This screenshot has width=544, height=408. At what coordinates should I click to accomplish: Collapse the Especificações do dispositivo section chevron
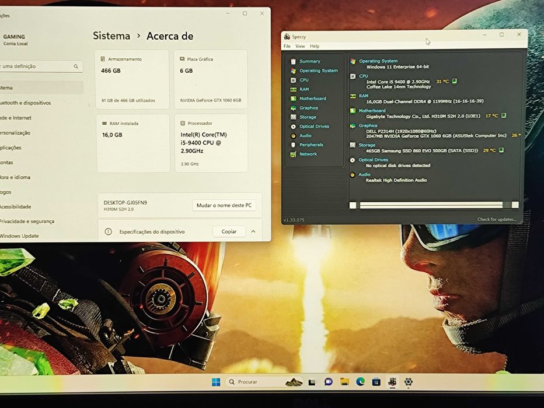coord(253,231)
